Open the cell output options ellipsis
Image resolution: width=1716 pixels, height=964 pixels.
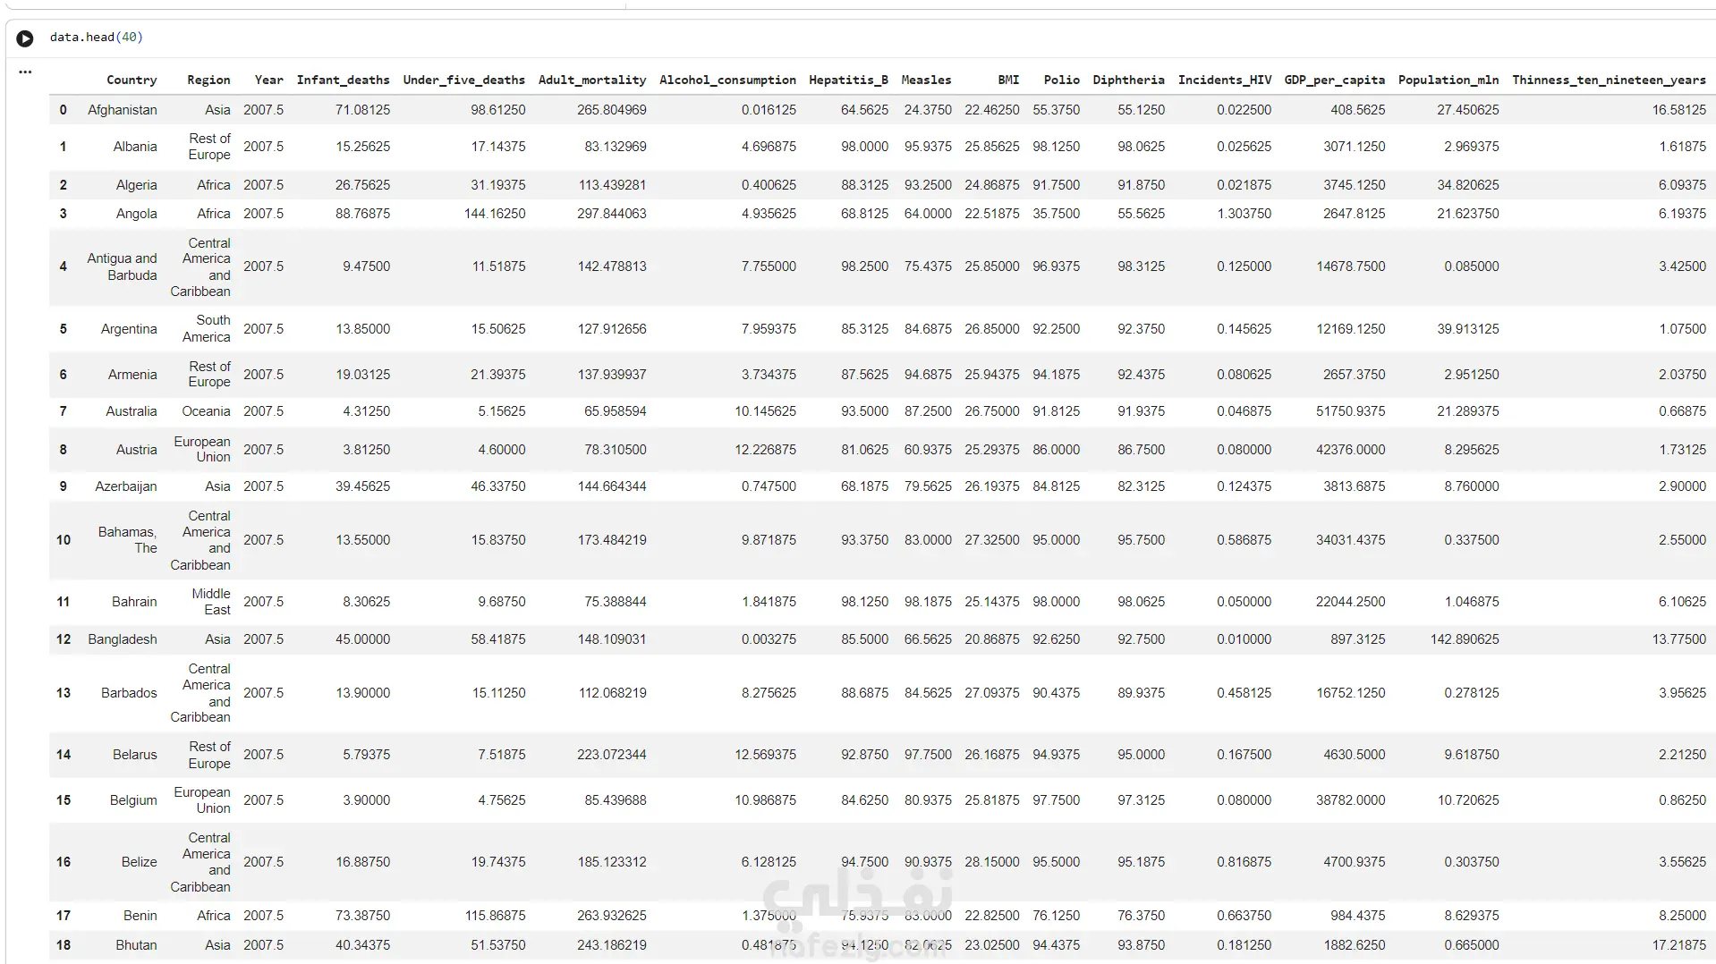pos(25,72)
